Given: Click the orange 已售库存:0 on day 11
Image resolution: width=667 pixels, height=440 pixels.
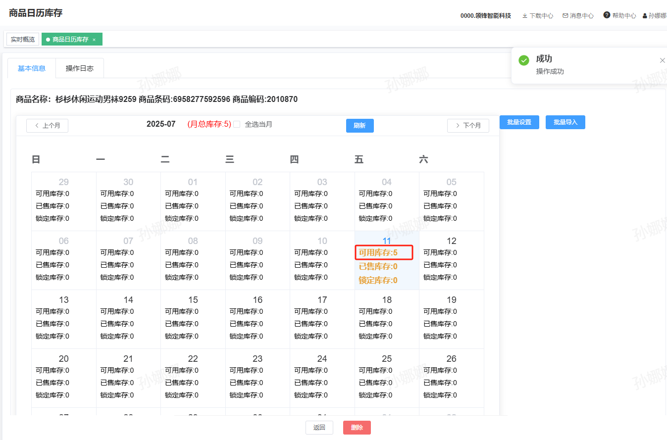Looking at the screenshot, I should tap(378, 266).
